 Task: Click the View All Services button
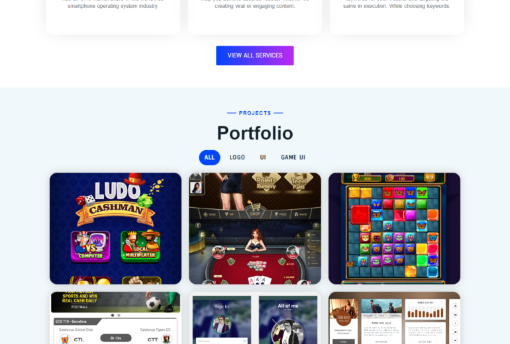pos(255,56)
